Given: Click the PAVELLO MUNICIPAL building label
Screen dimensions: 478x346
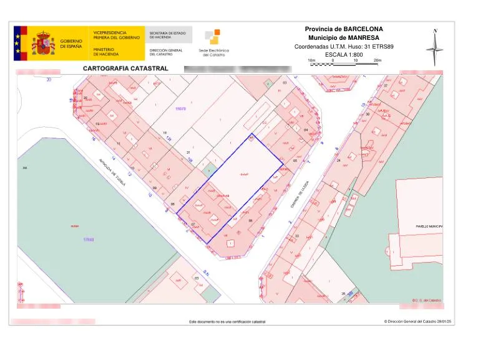Looking at the screenshot, I should click(x=429, y=227).
